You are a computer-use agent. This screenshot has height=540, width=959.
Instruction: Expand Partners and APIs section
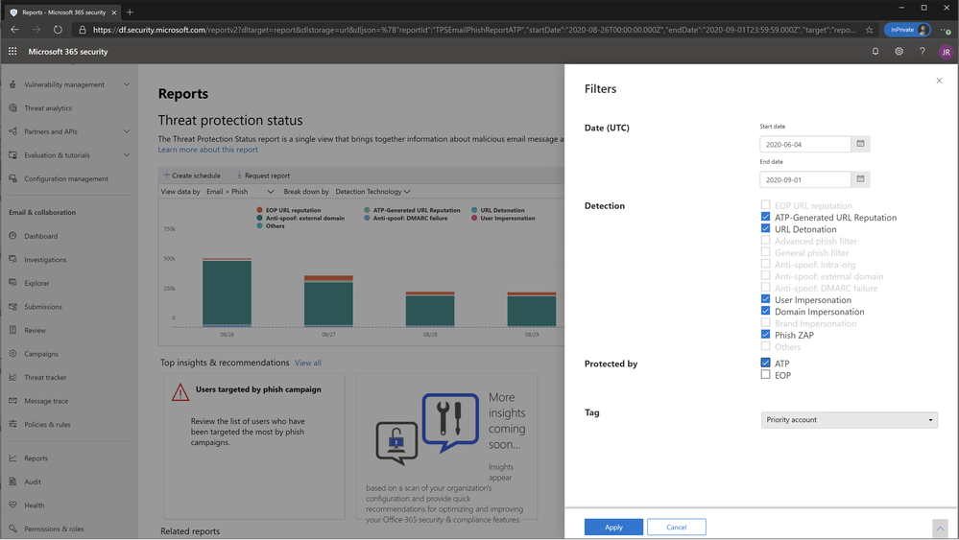point(127,131)
